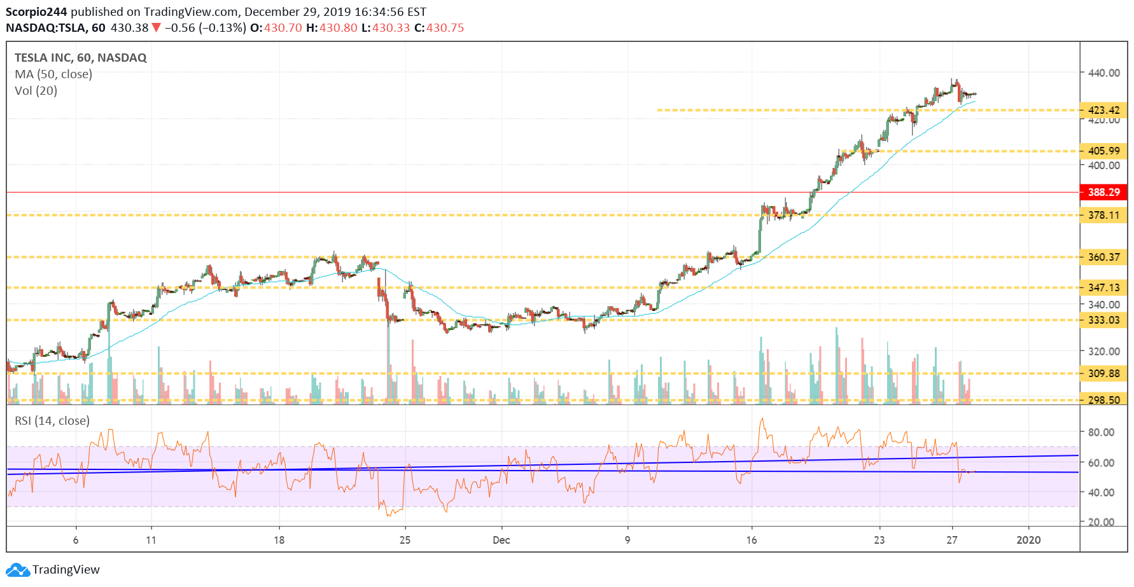Click the 27 date label on time axis
Viewport: 1134px width, 587px height.
point(952,541)
